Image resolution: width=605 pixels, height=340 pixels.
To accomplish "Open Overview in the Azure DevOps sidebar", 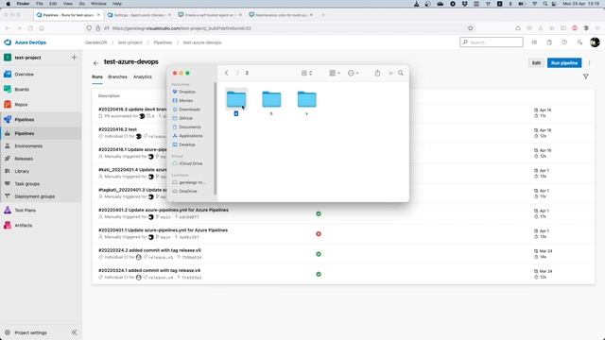I will click(24, 74).
